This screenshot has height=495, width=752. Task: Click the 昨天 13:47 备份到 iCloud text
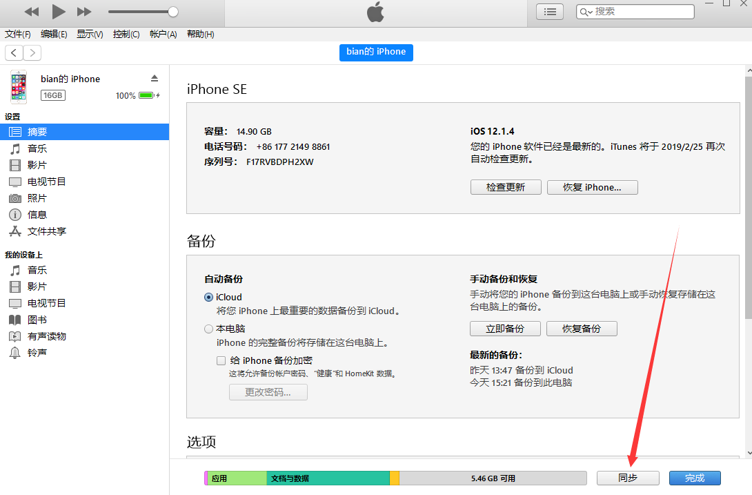[522, 370]
